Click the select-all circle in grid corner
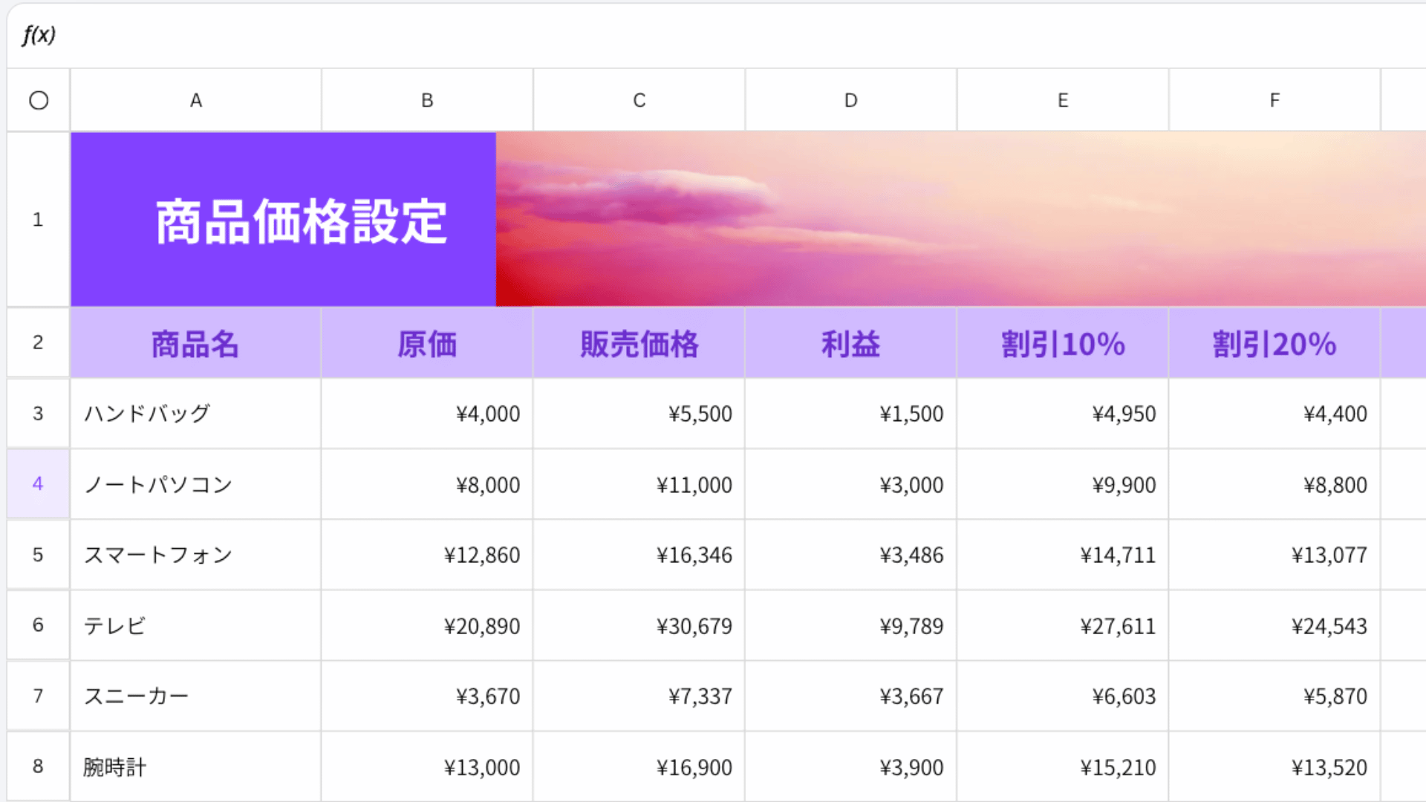 tap(39, 100)
